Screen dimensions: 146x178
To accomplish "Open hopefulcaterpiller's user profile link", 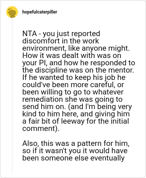I will (x=40, y=12).
